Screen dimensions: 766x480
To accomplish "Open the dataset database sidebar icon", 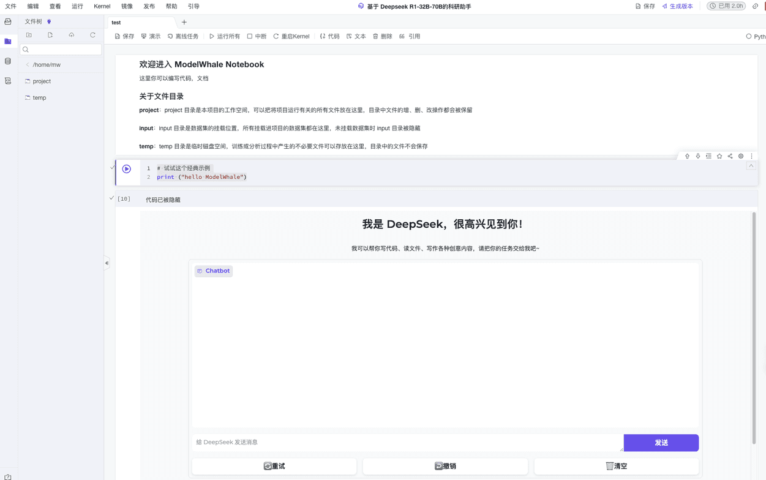I will pyautogui.click(x=8, y=61).
